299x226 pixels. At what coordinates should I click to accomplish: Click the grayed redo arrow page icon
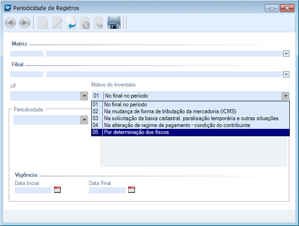coord(99,23)
